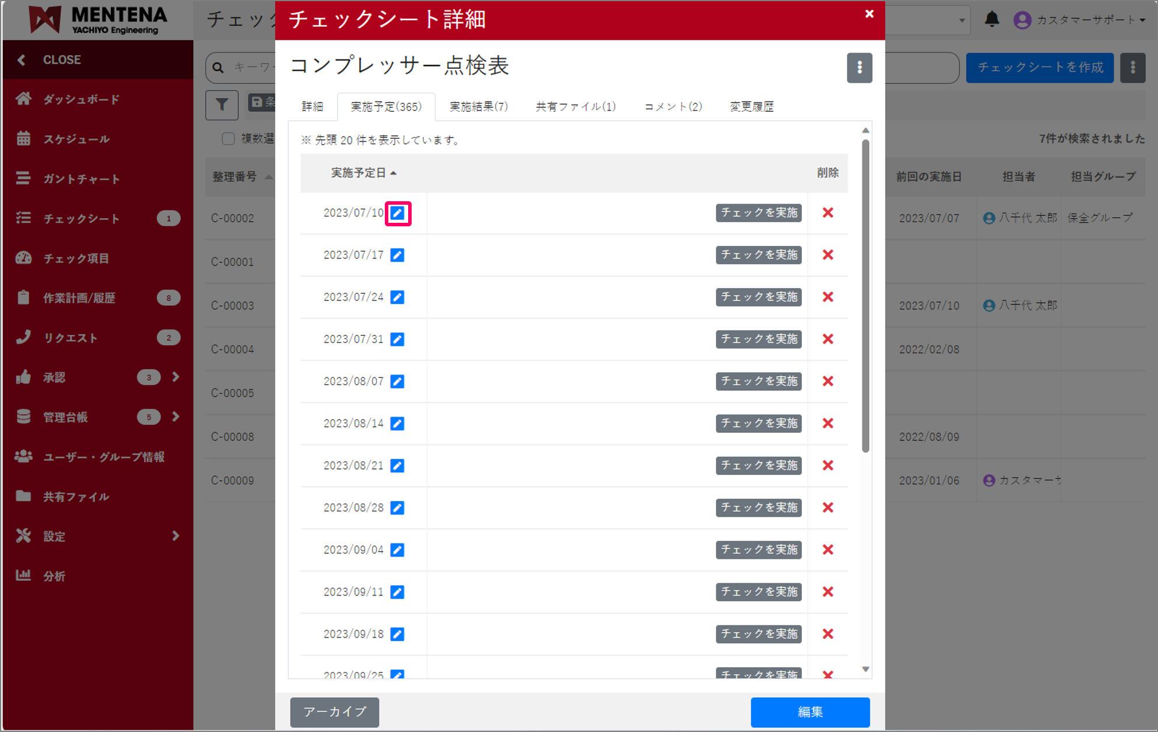Open the 共有ファイル sidebar icon
This screenshot has height=732, width=1158.
[23, 496]
